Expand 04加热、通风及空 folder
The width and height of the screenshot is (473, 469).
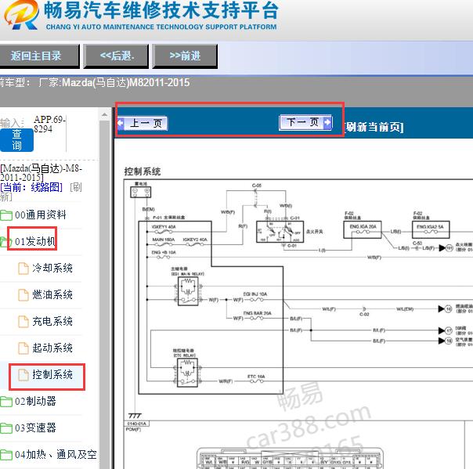tap(56, 454)
